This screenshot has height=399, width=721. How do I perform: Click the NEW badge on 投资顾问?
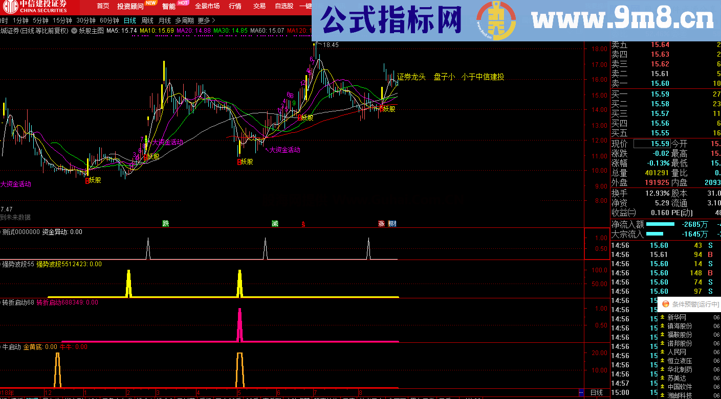click(x=150, y=3)
